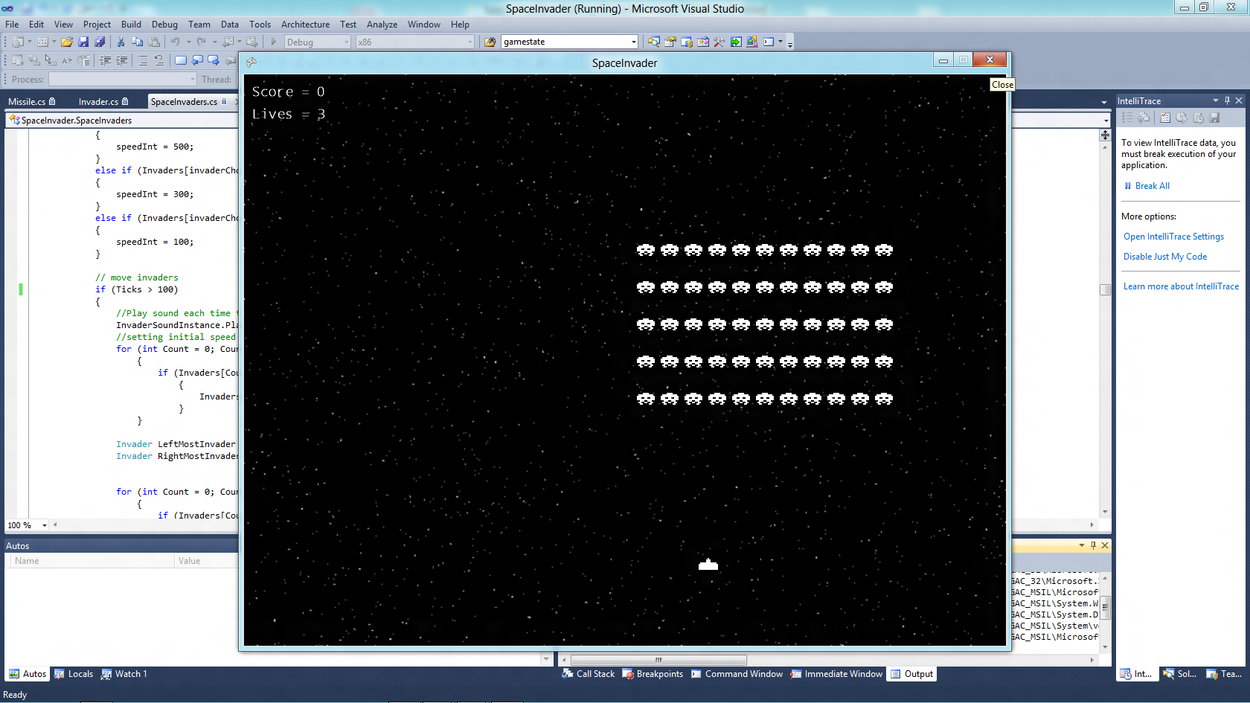Click the Score = 0 text in game
1250x703 pixels.
coord(288,92)
